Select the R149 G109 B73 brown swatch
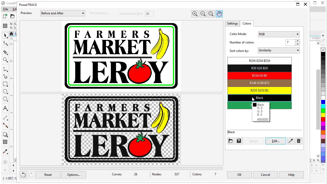 260,83
